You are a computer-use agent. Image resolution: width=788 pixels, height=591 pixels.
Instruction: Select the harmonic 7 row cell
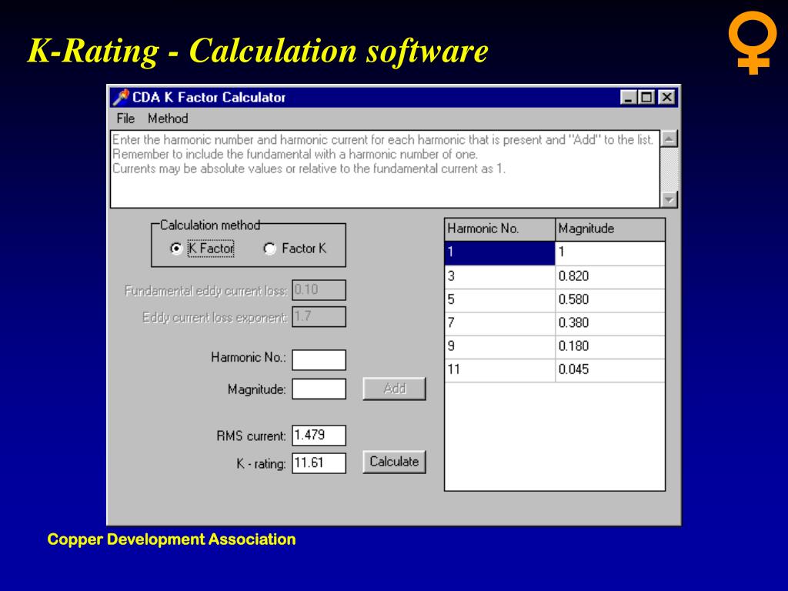click(x=499, y=323)
